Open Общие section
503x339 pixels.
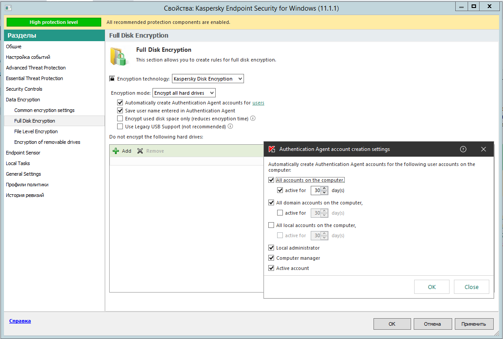[13, 46]
